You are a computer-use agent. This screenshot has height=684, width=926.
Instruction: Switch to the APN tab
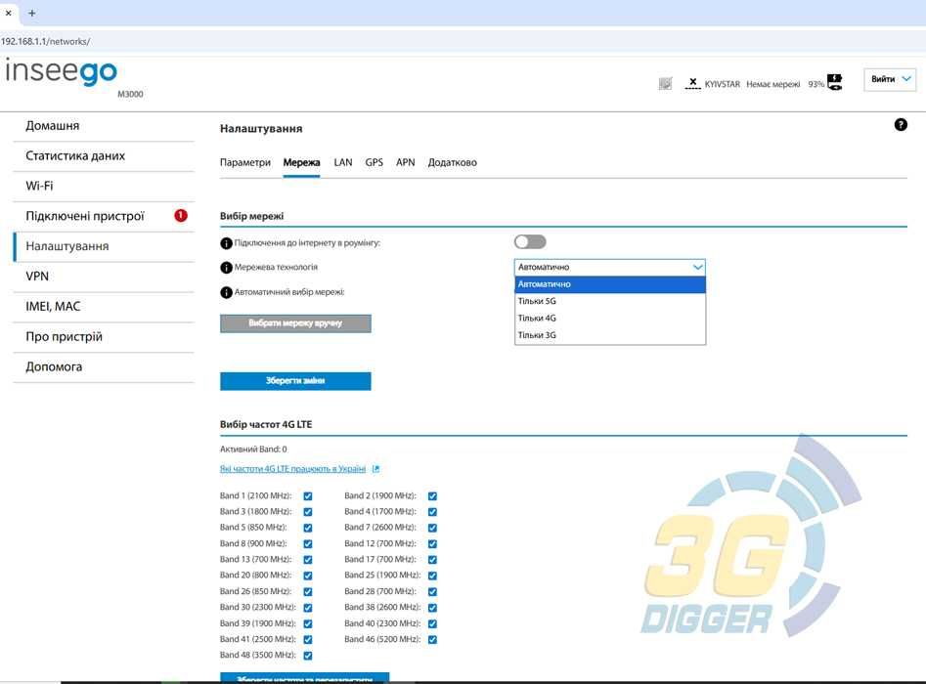pos(405,162)
